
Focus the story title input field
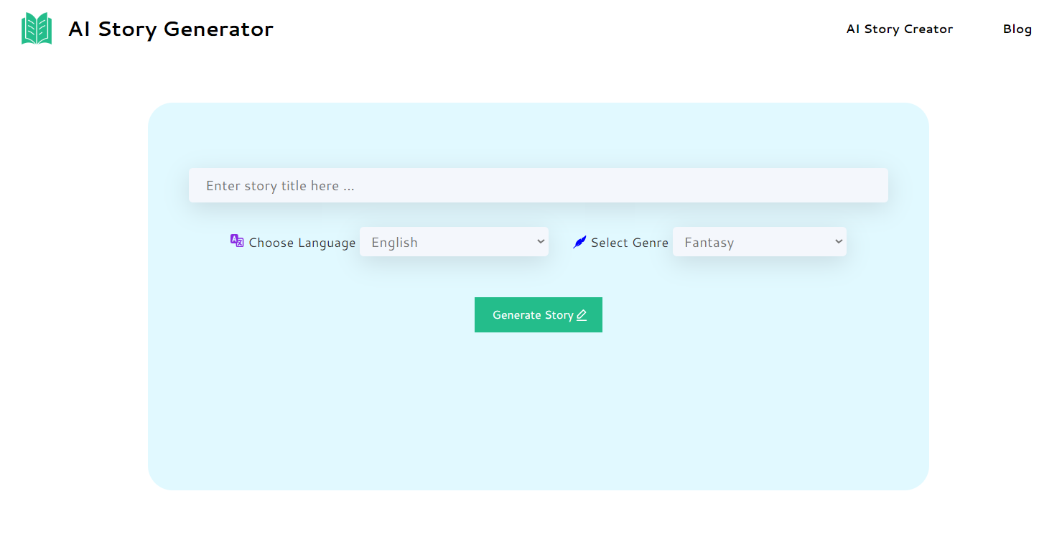[x=539, y=185]
